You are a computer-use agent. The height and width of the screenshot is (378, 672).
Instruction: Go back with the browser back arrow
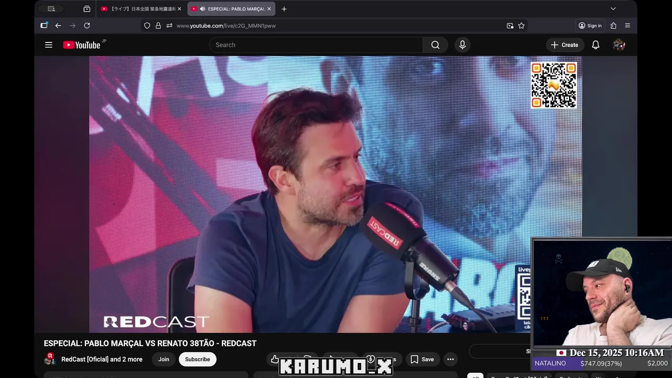pos(58,25)
